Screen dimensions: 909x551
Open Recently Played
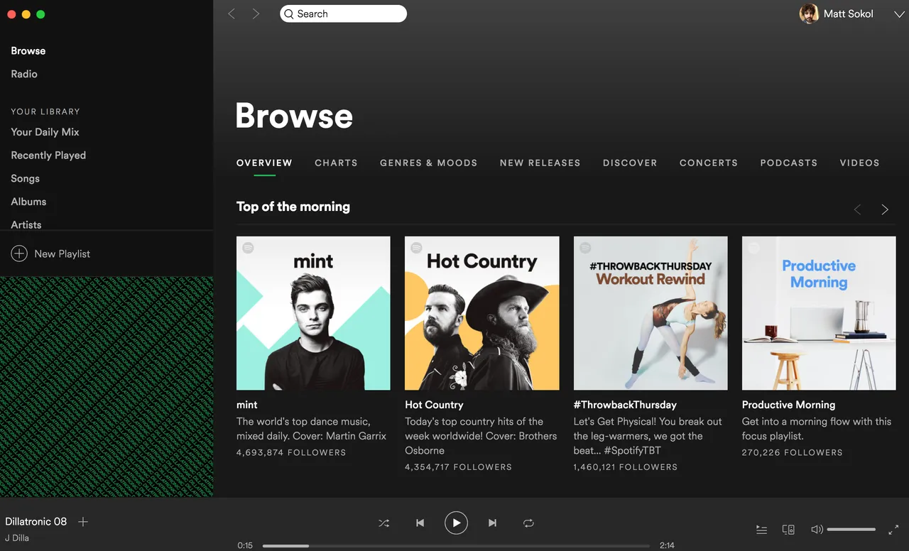click(x=48, y=156)
